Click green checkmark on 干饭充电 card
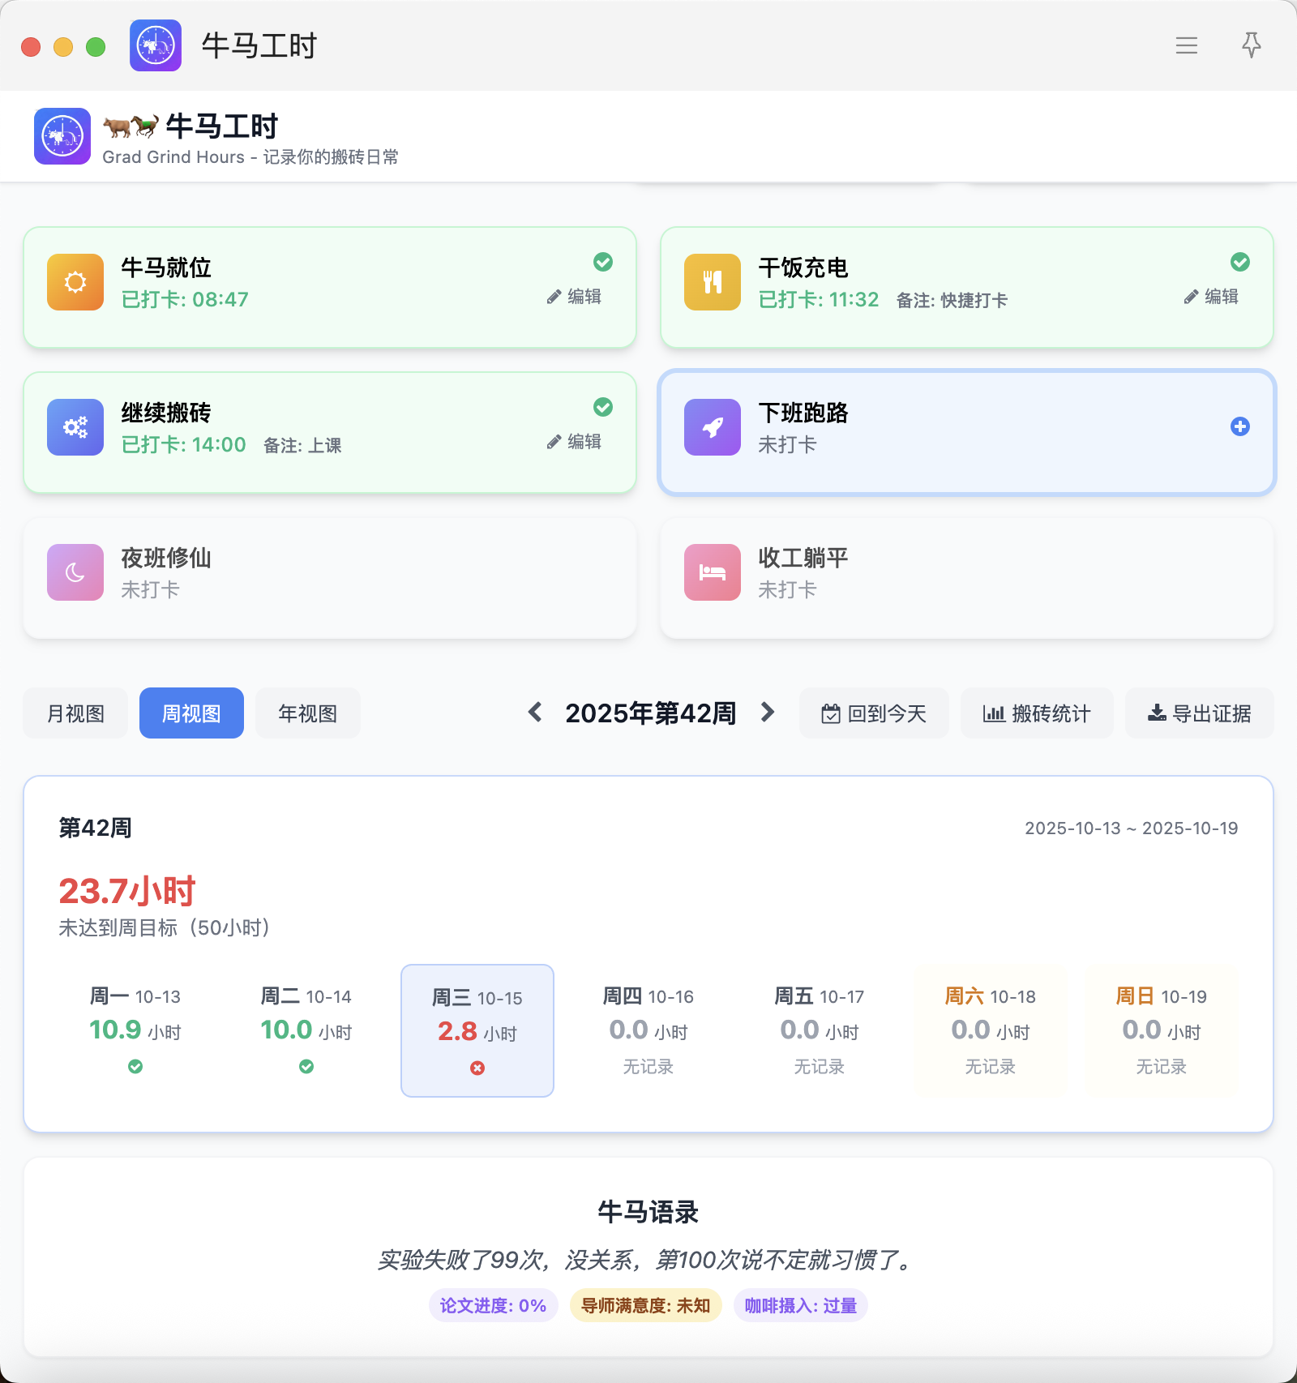Screen dimensions: 1297x1383 [x=1239, y=262]
